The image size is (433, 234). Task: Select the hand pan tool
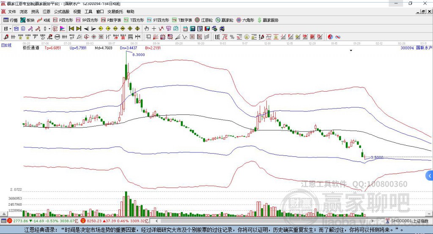[147, 29]
